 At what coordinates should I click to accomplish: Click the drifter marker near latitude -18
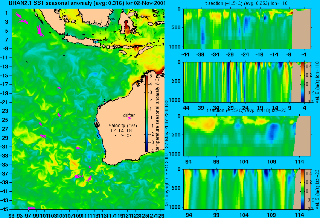coord(59,88)
